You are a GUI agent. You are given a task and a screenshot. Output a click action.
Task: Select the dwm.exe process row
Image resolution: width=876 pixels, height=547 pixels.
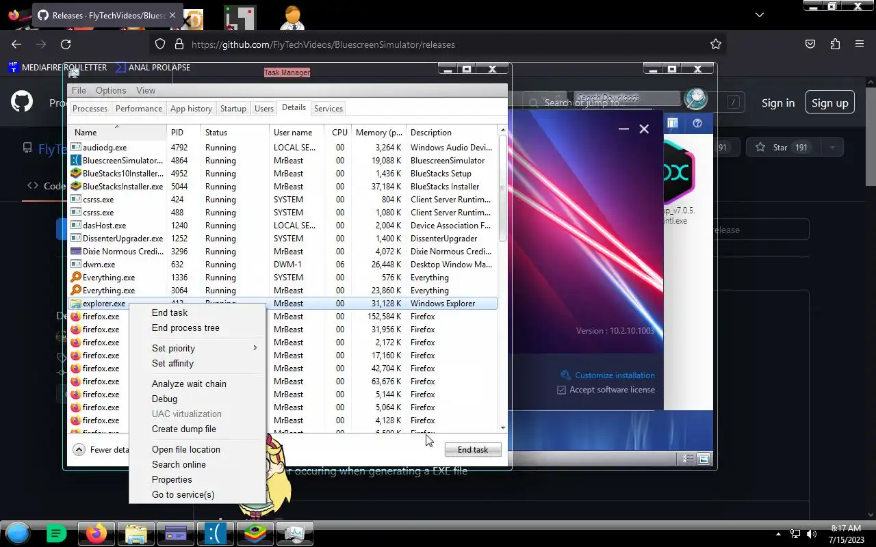[x=282, y=264]
